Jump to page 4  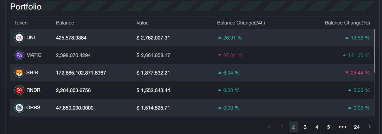coord(317,127)
